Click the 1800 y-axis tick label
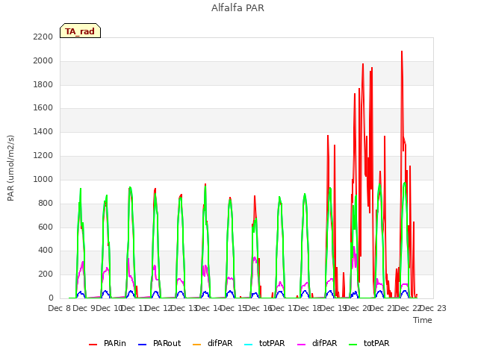Image resolution: width=478 pixels, height=358 pixels. pos(43,84)
